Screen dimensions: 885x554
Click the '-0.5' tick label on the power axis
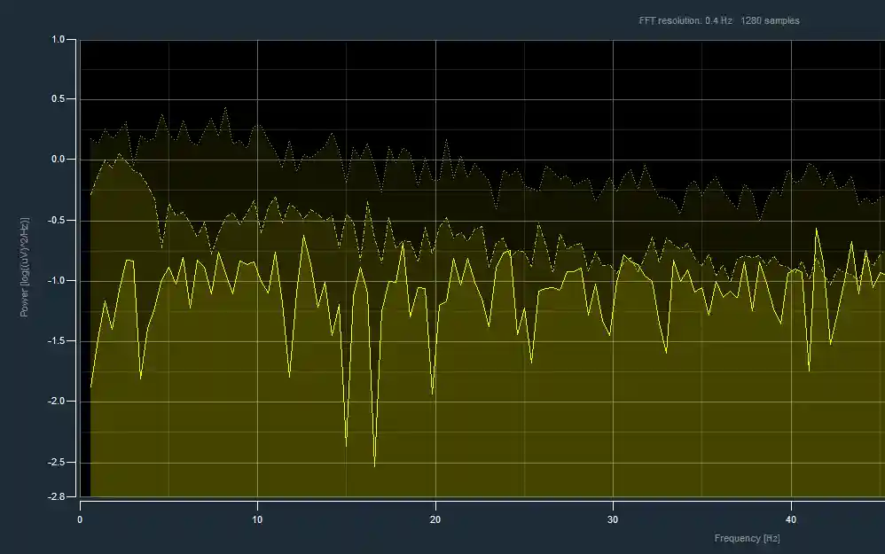57,220
